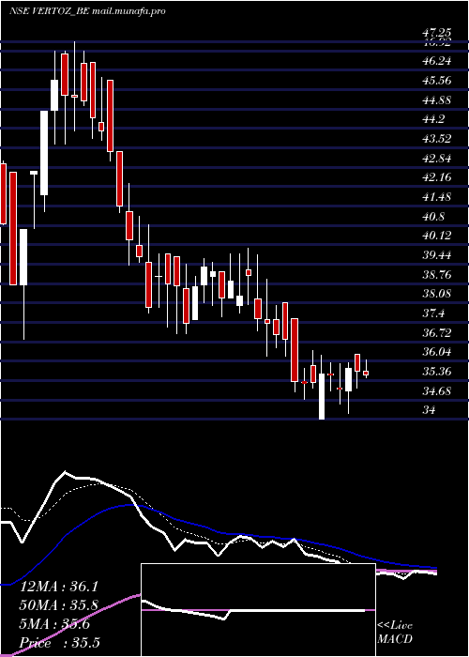The image size is (469, 657).
Task: Click the 43.52 price axis label
Action: click(436, 139)
